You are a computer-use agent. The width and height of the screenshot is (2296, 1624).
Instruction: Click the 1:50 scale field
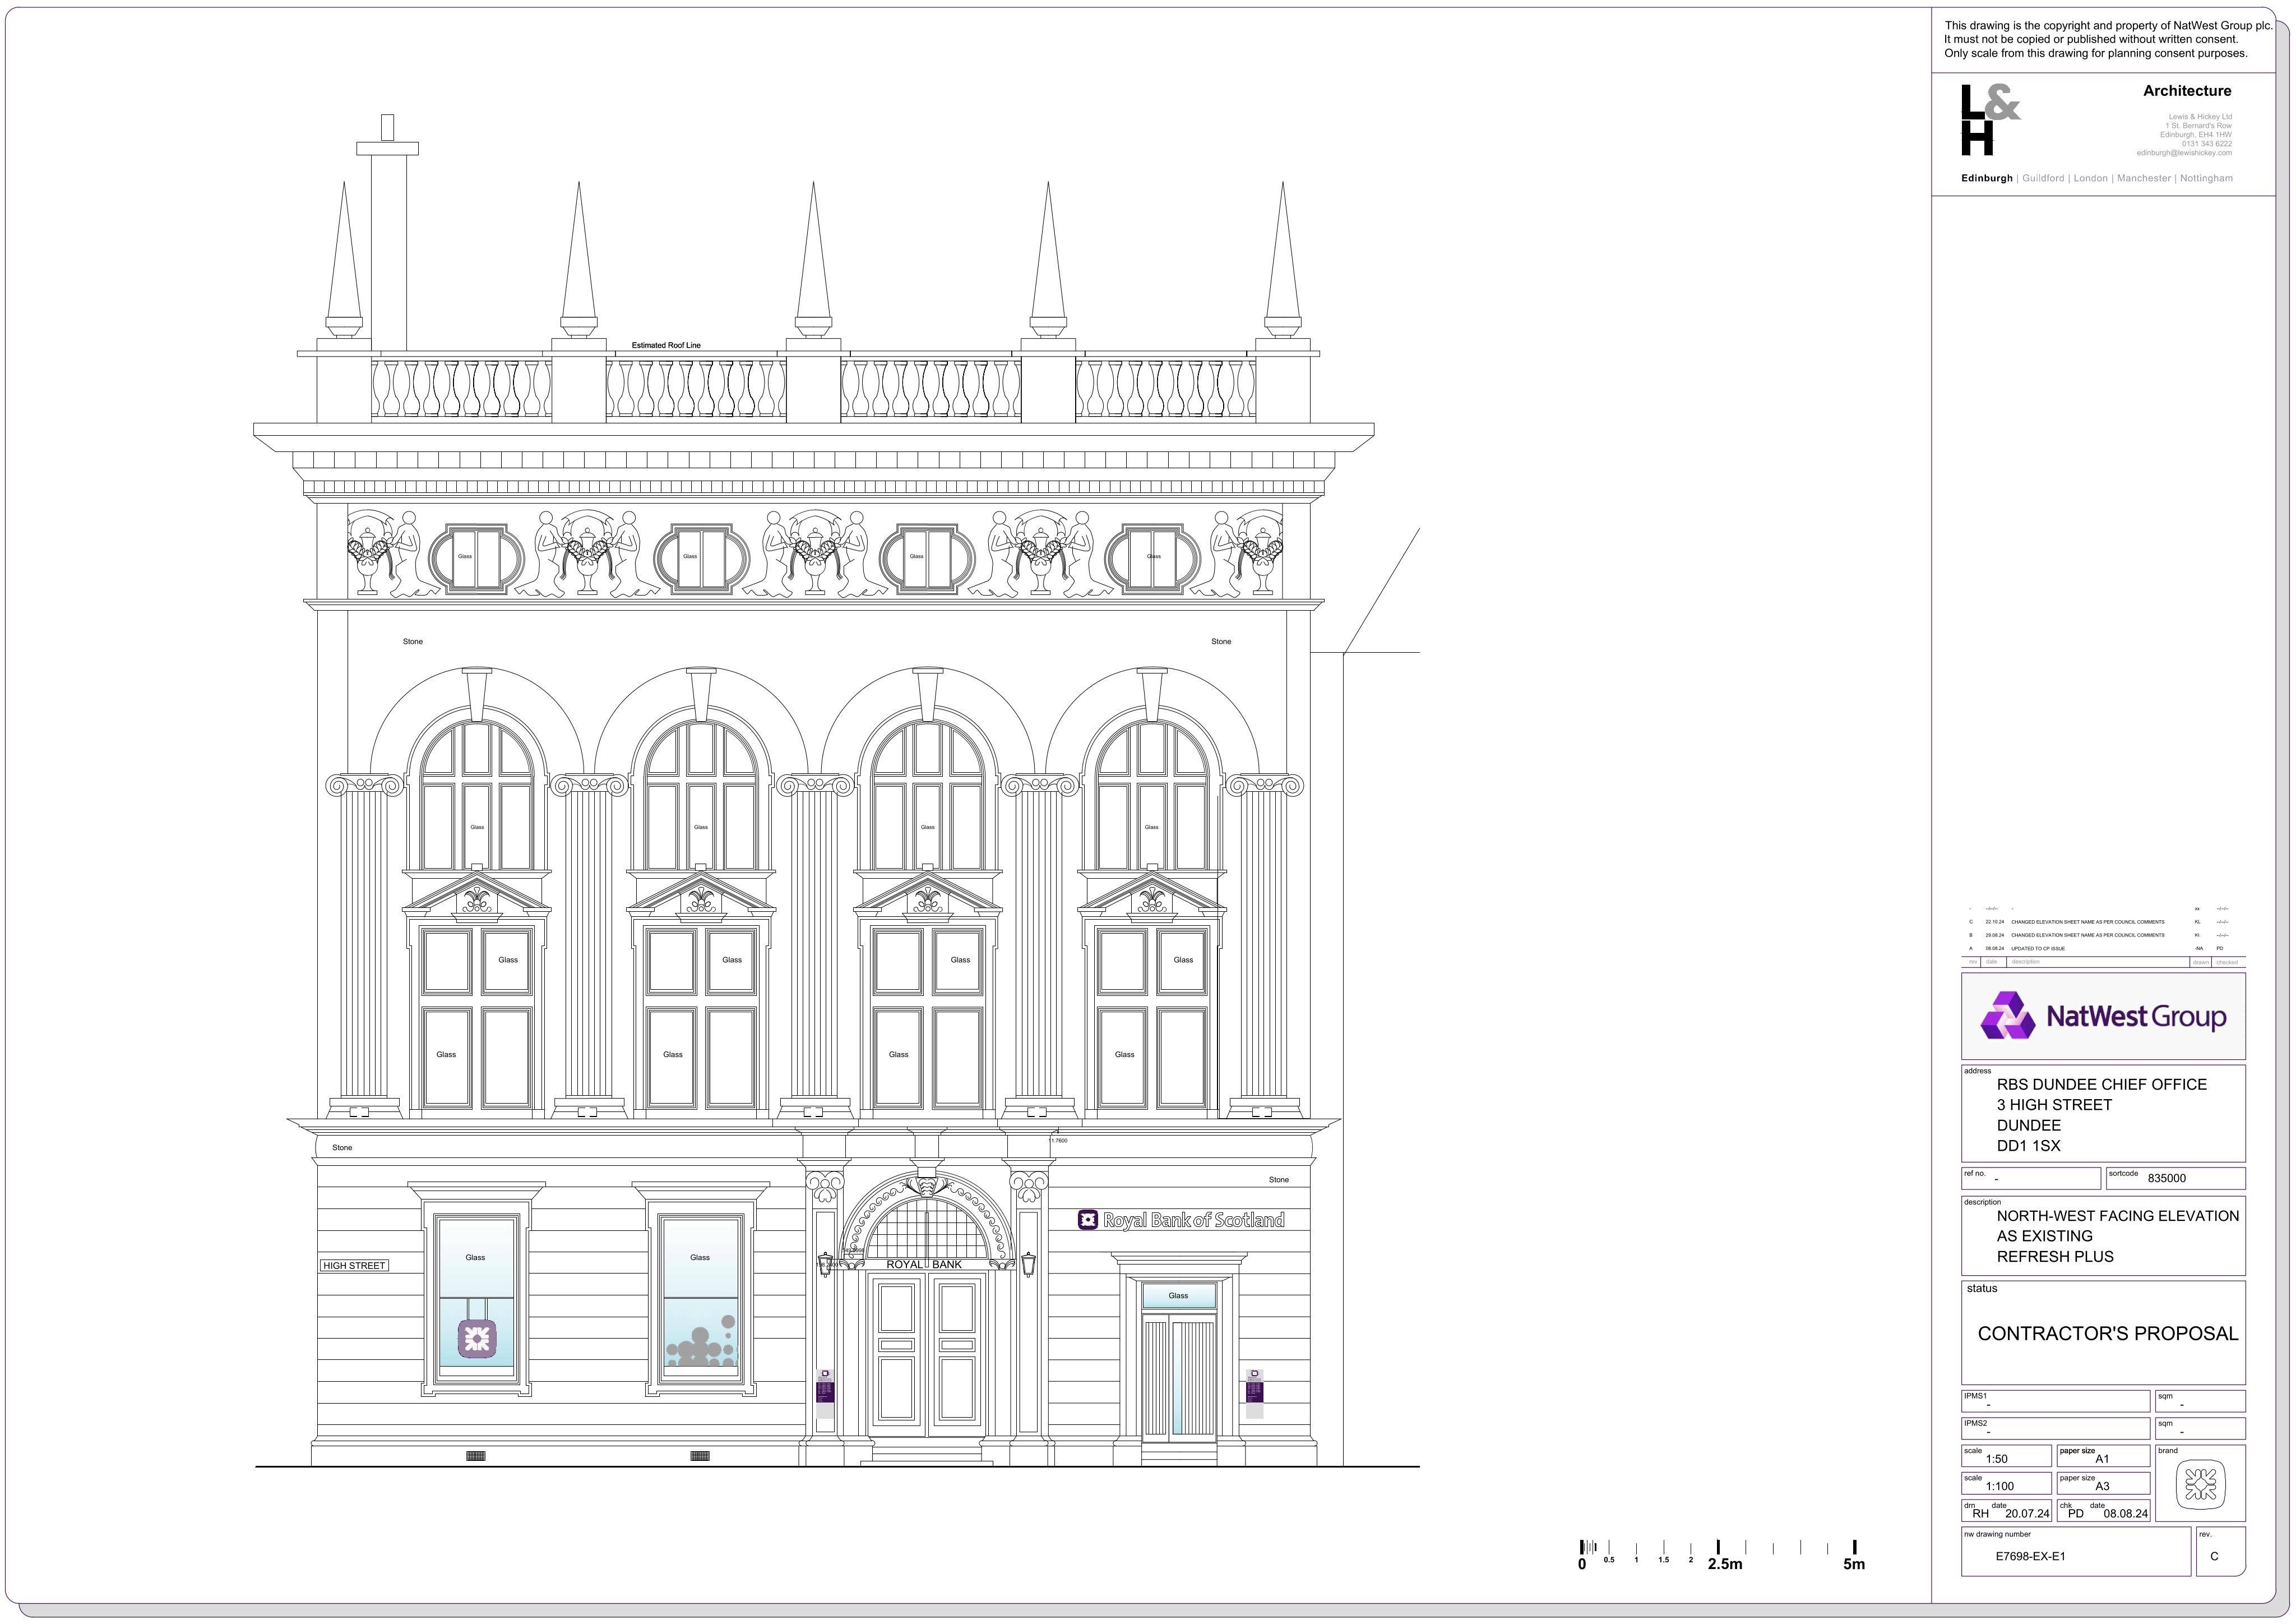[2006, 1456]
